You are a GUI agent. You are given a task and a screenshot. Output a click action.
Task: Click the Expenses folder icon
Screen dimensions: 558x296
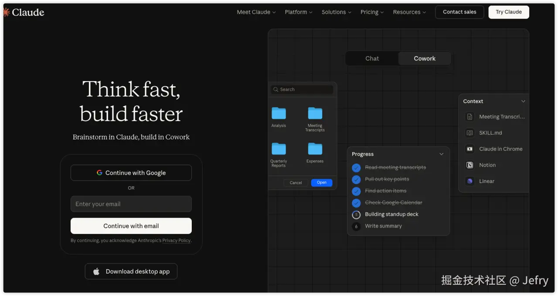(315, 149)
